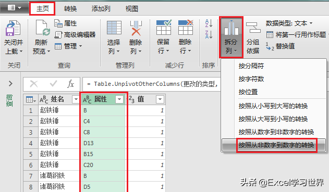
Task: Open the 属性 column filter dropdown
Action: (119, 99)
